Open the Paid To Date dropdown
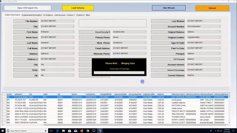 [204, 48]
